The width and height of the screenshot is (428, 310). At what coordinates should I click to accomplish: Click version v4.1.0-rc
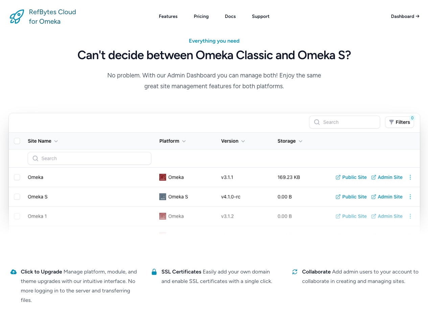coord(231,197)
